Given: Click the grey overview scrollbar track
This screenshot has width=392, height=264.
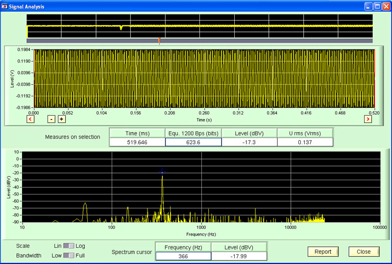Looking at the screenshot, I should click(199, 41).
